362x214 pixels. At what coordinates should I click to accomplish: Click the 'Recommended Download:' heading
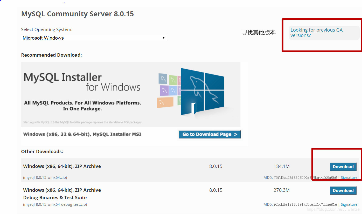click(51, 55)
